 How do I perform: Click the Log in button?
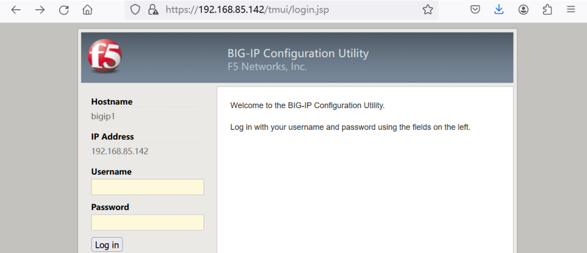pyautogui.click(x=107, y=245)
